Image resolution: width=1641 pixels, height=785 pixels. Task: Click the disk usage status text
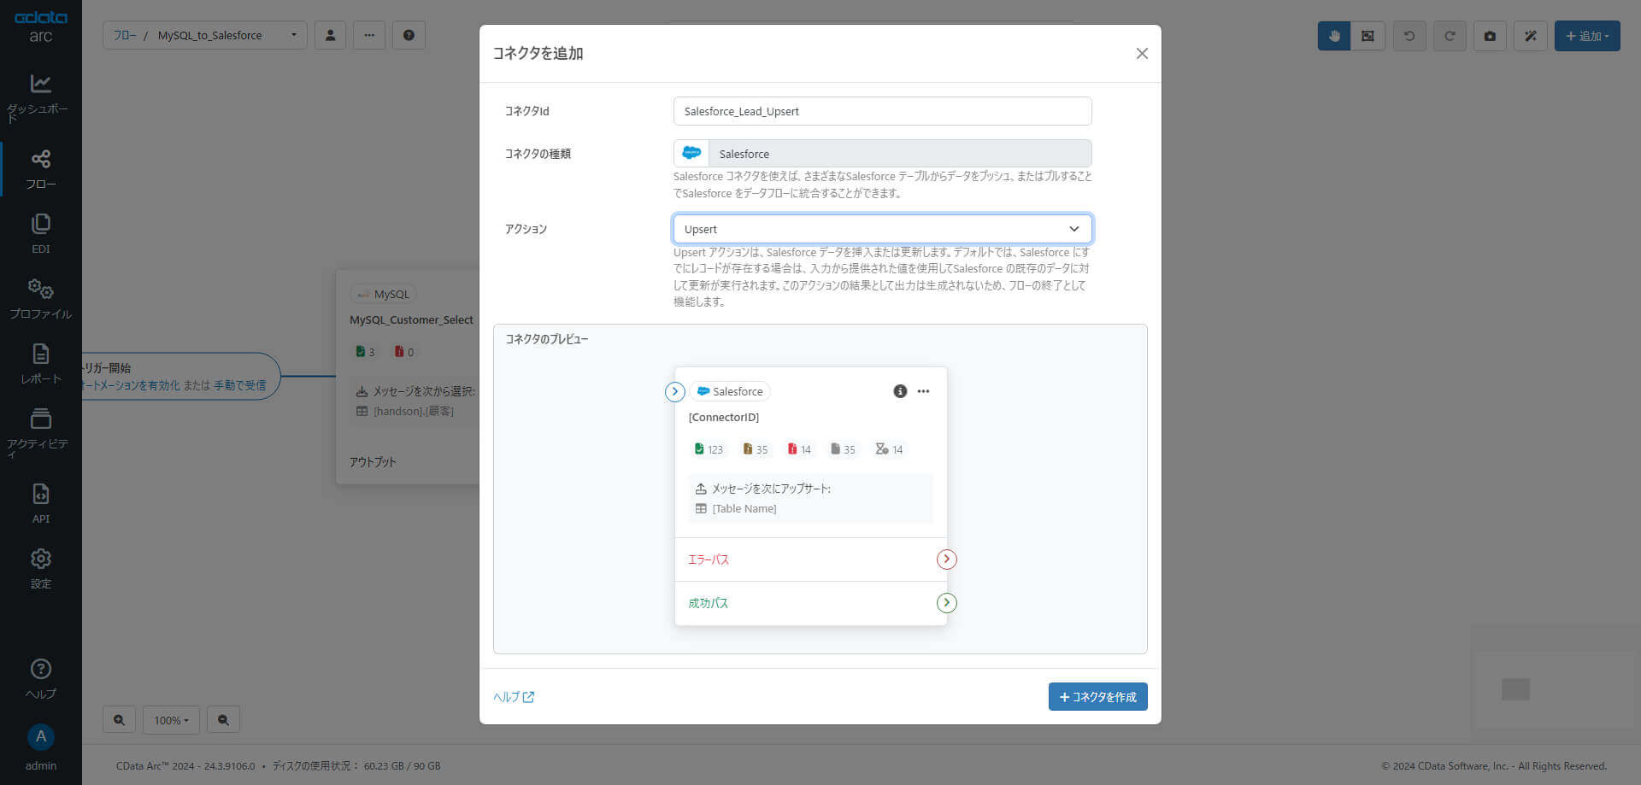356,766
